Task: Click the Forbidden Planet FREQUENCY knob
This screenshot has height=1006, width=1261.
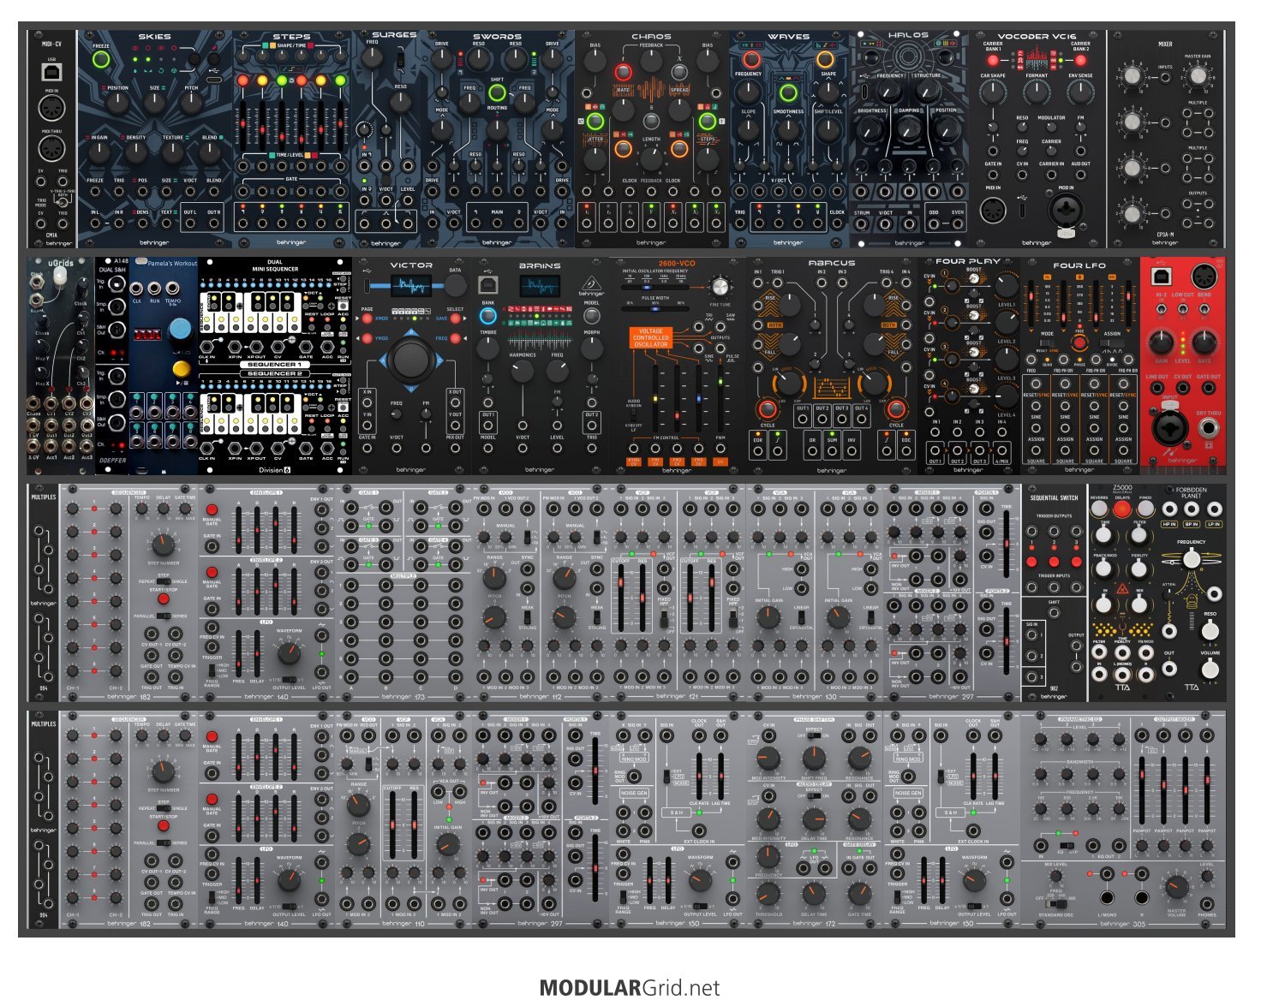Action: [x=1191, y=559]
